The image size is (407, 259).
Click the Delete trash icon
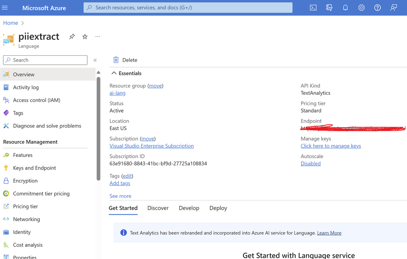116,60
